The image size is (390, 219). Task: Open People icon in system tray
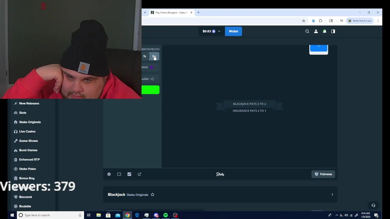[x=330, y=215]
